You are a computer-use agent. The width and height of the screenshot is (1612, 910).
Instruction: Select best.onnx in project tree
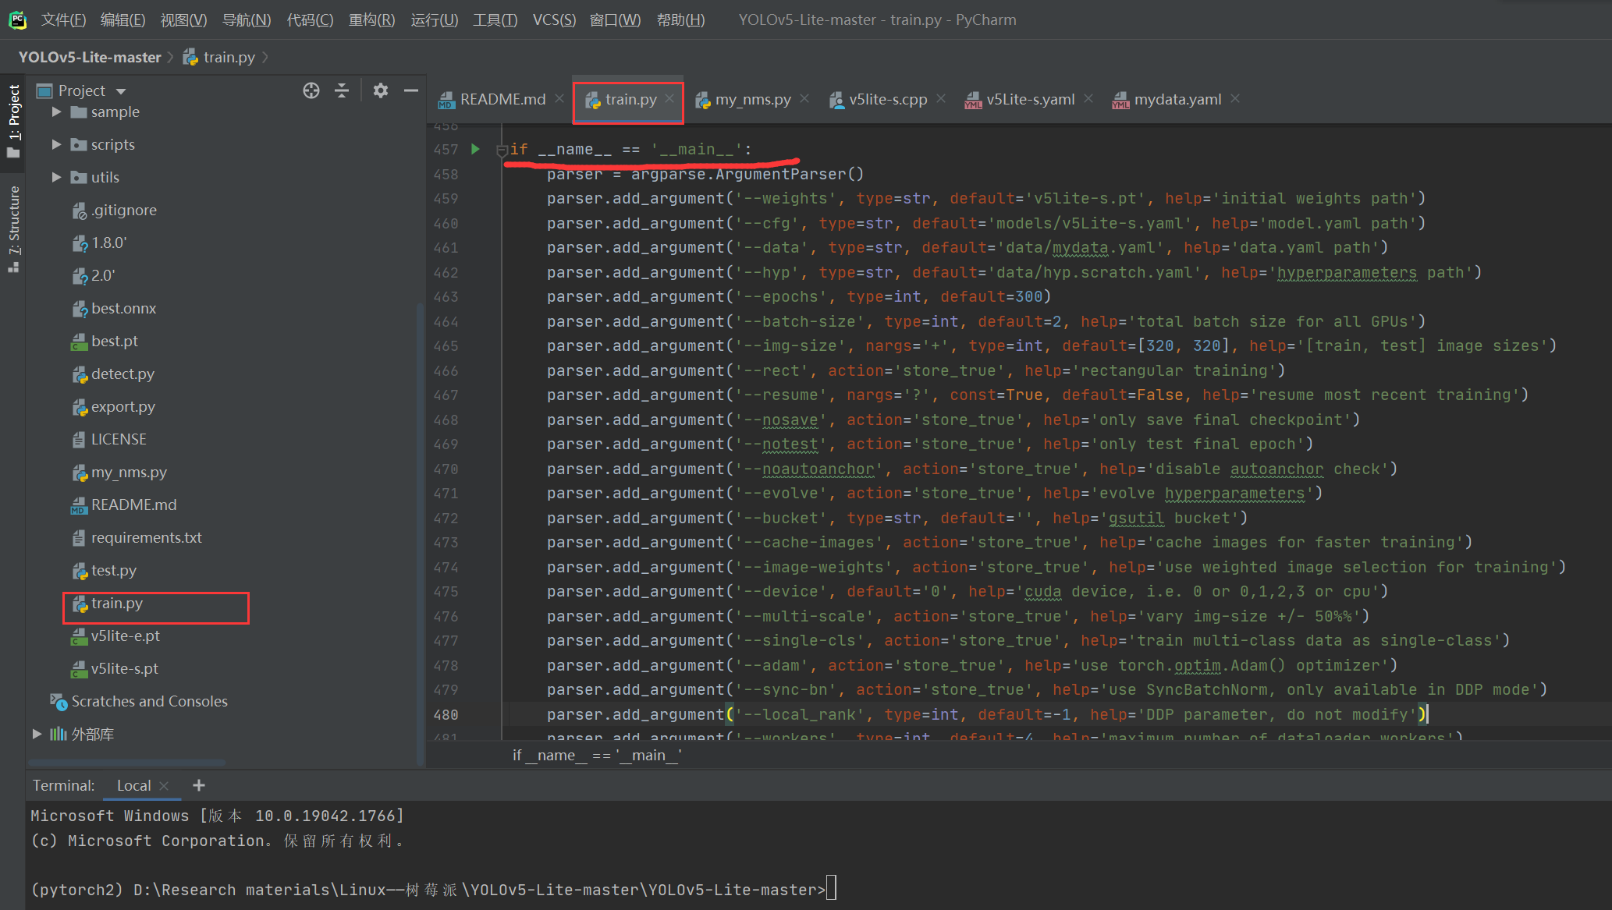114,308
